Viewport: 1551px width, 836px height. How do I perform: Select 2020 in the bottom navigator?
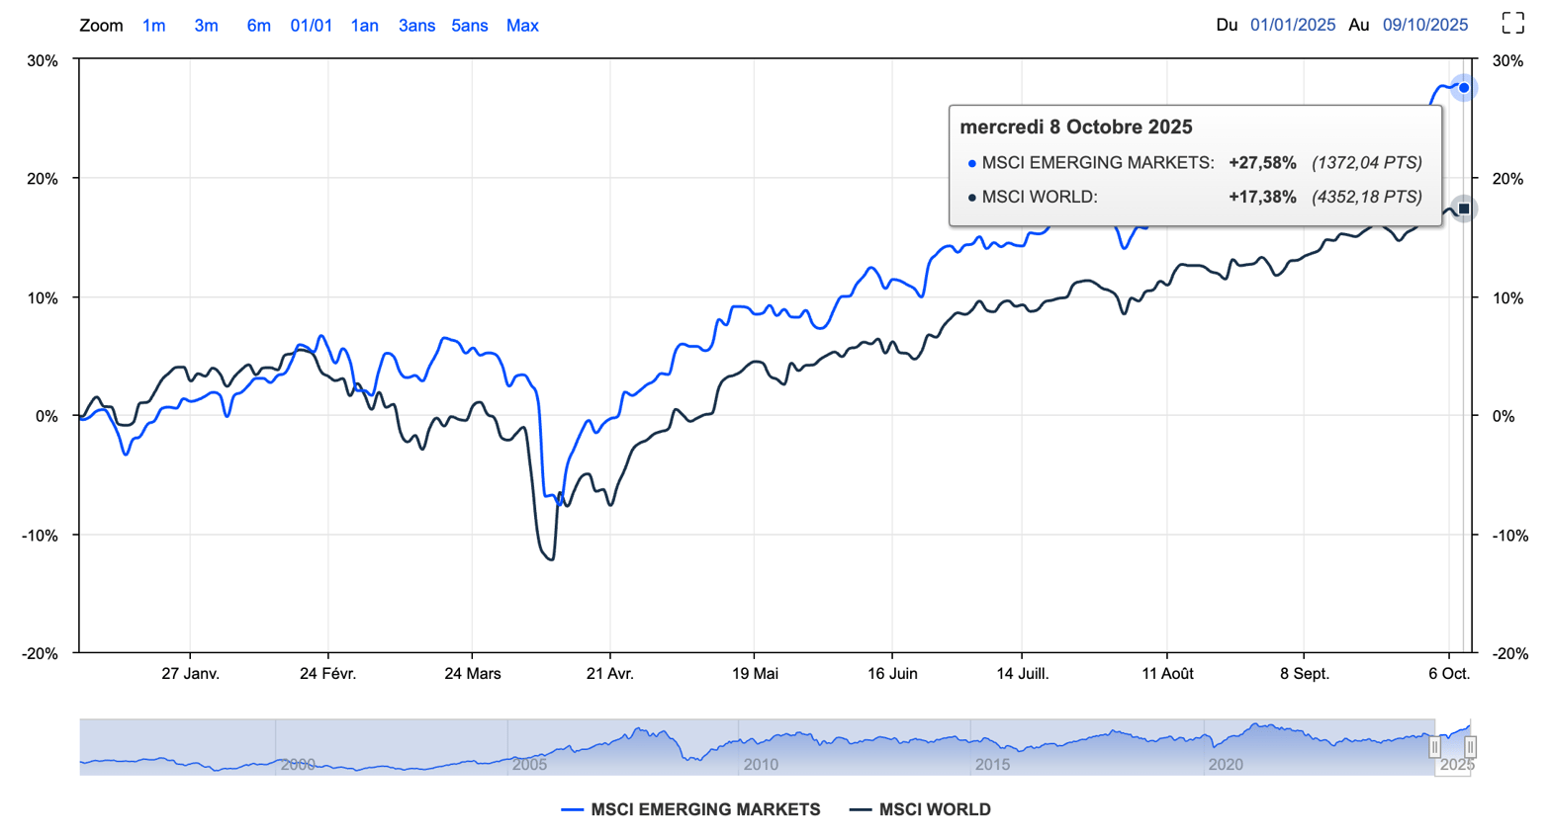[1225, 764]
